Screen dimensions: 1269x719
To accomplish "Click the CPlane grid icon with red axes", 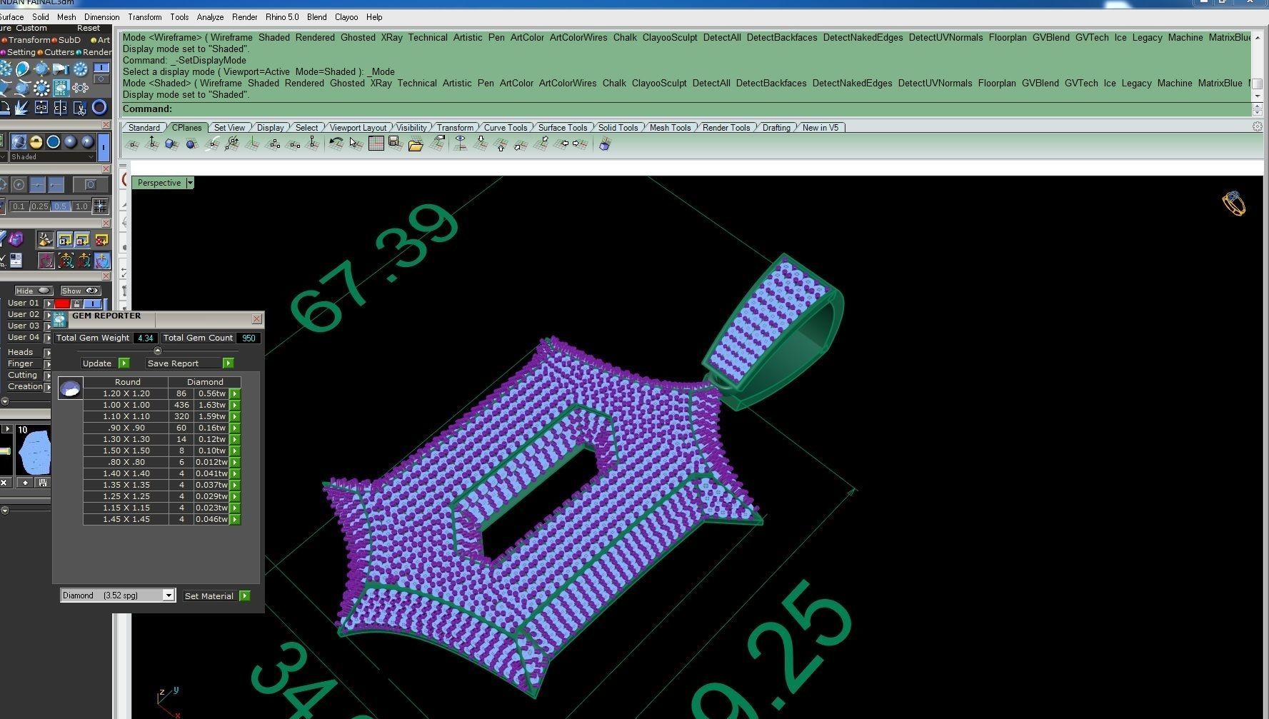I will [x=376, y=144].
